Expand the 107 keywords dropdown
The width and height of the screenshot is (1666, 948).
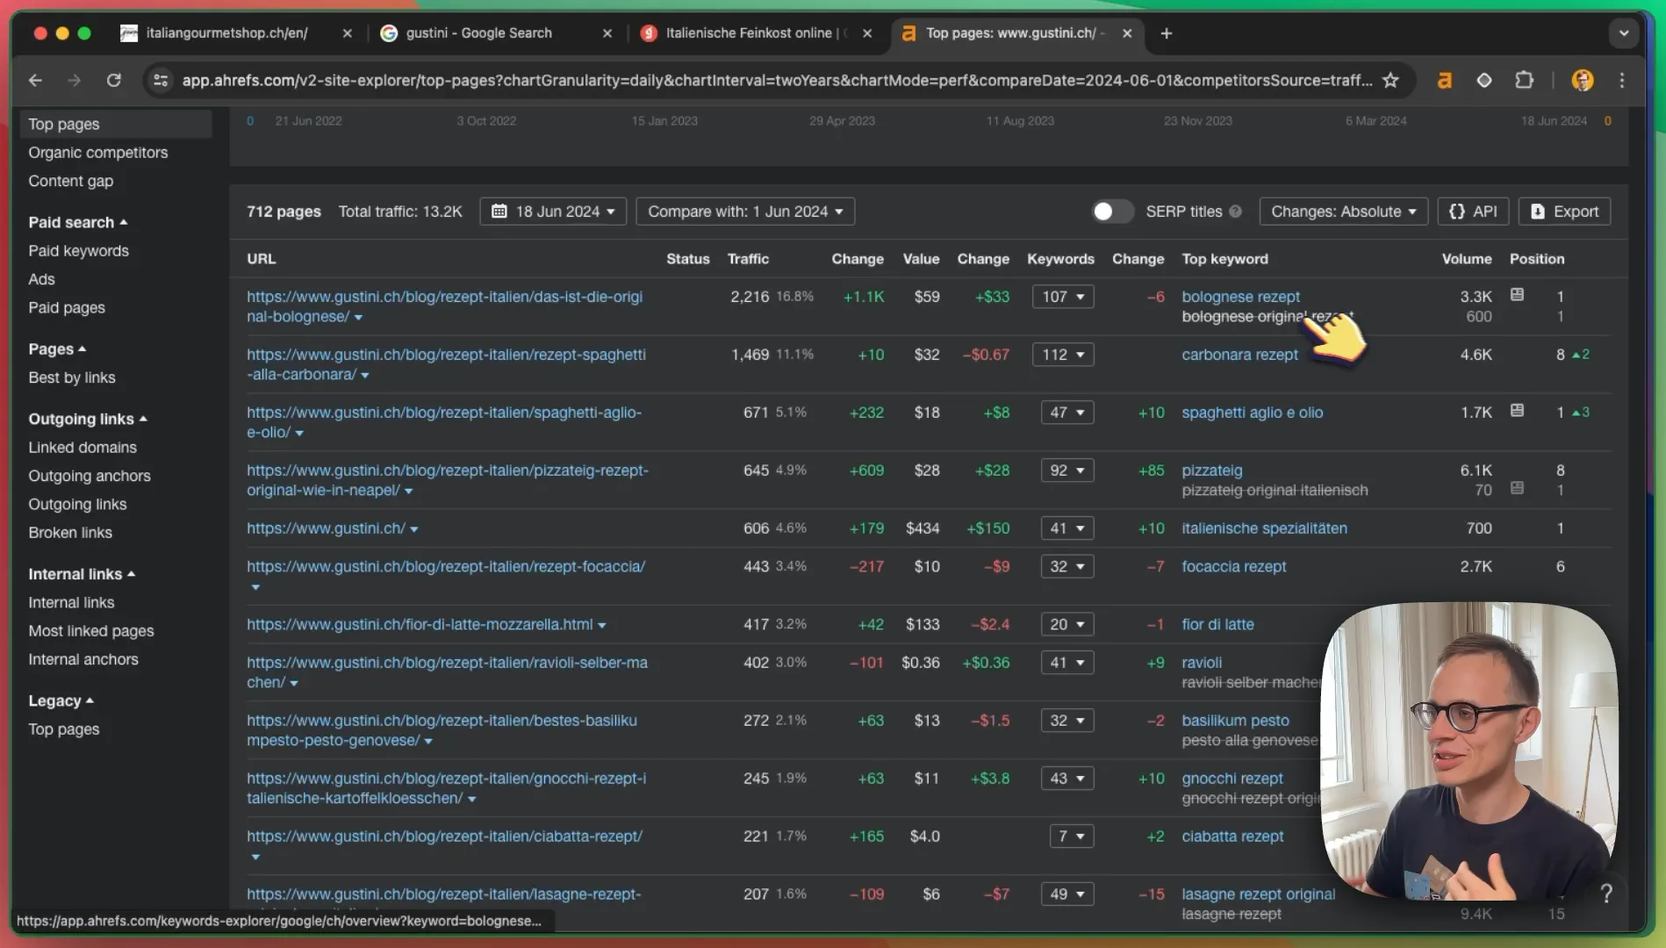point(1063,297)
